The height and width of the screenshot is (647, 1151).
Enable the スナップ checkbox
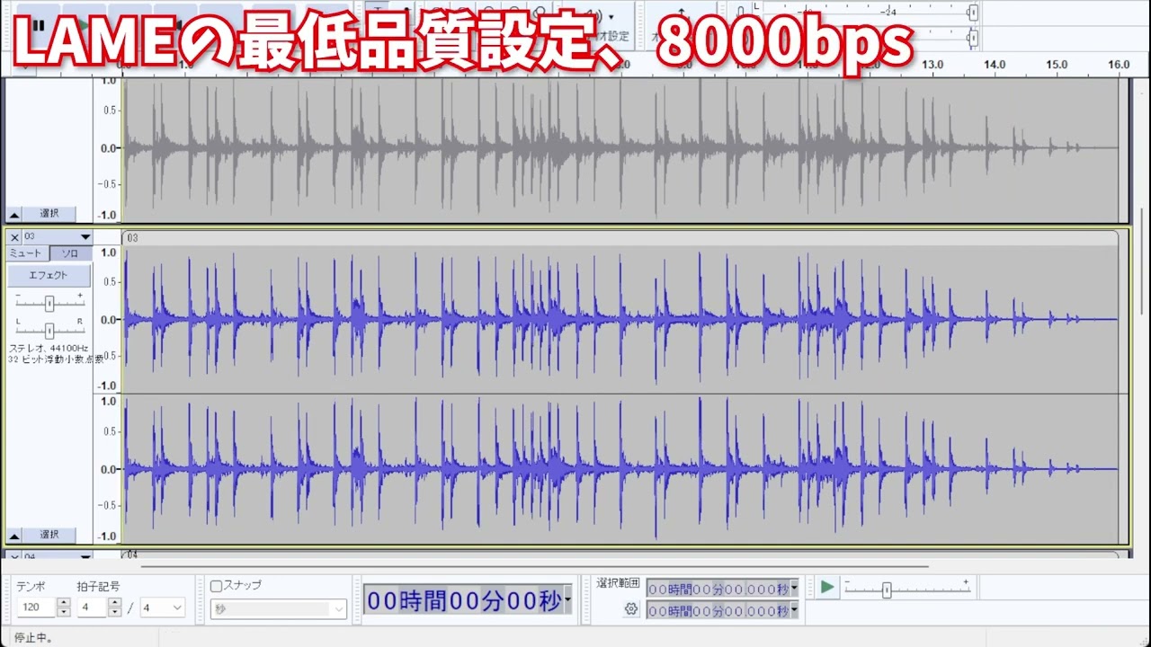216,586
